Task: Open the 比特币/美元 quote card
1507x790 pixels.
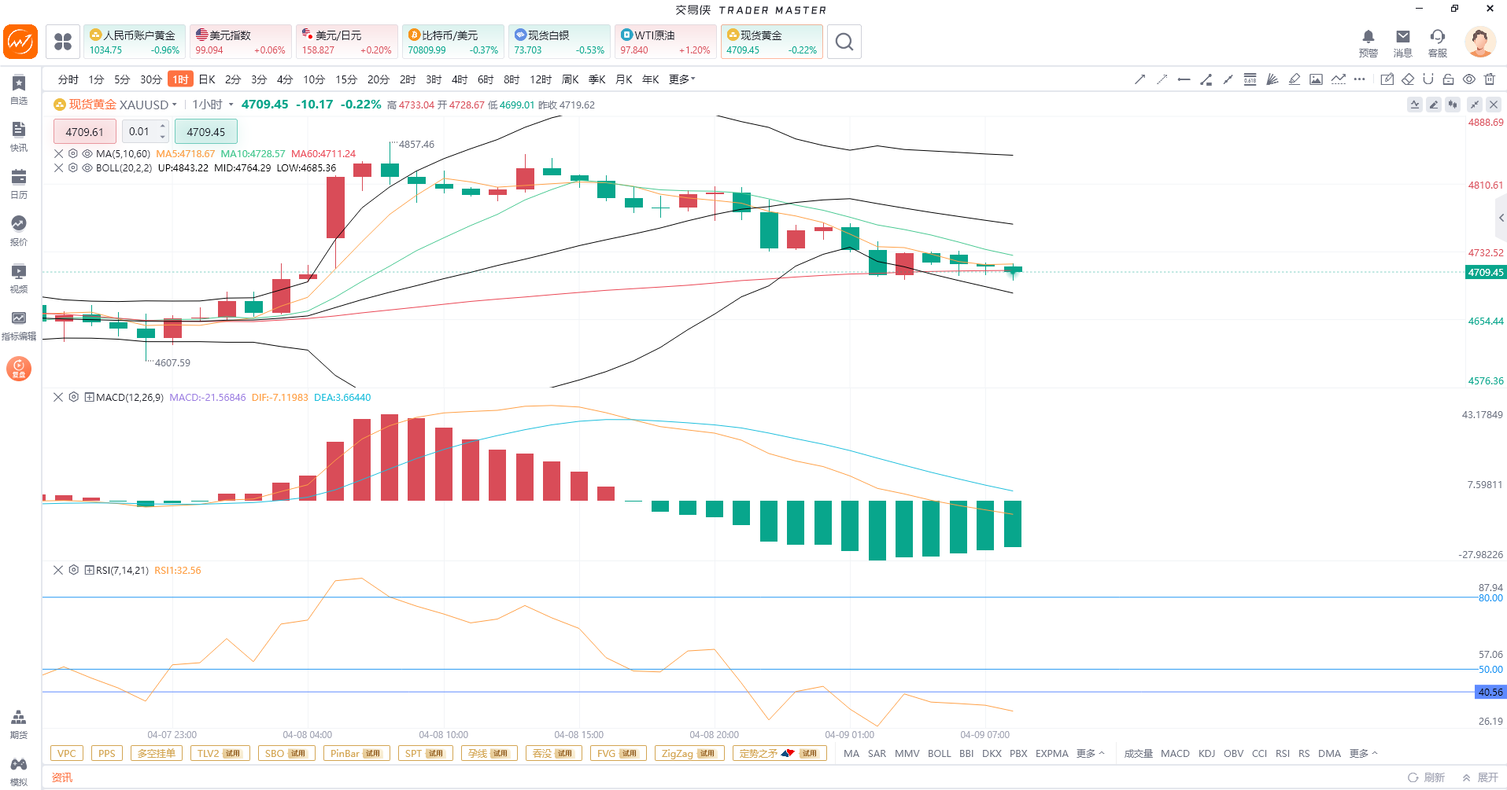Action: click(x=453, y=42)
